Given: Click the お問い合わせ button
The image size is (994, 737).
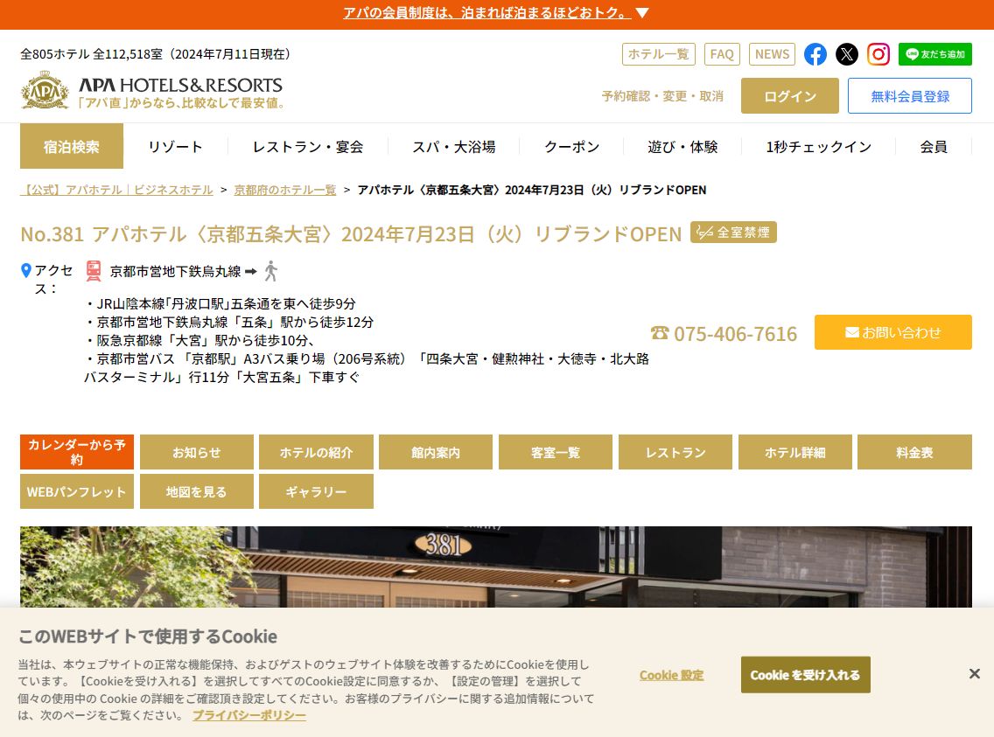Looking at the screenshot, I should (x=893, y=332).
